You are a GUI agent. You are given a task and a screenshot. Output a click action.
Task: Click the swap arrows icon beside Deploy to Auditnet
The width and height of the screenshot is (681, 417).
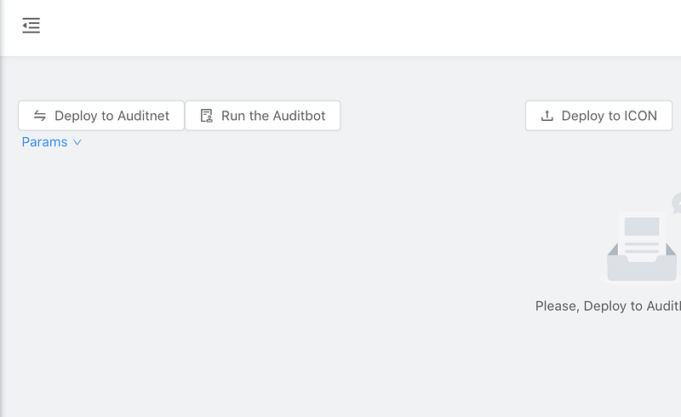[40, 116]
